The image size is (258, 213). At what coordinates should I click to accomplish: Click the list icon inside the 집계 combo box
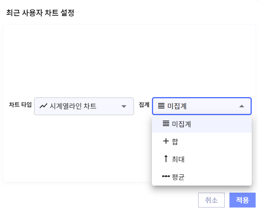point(161,106)
